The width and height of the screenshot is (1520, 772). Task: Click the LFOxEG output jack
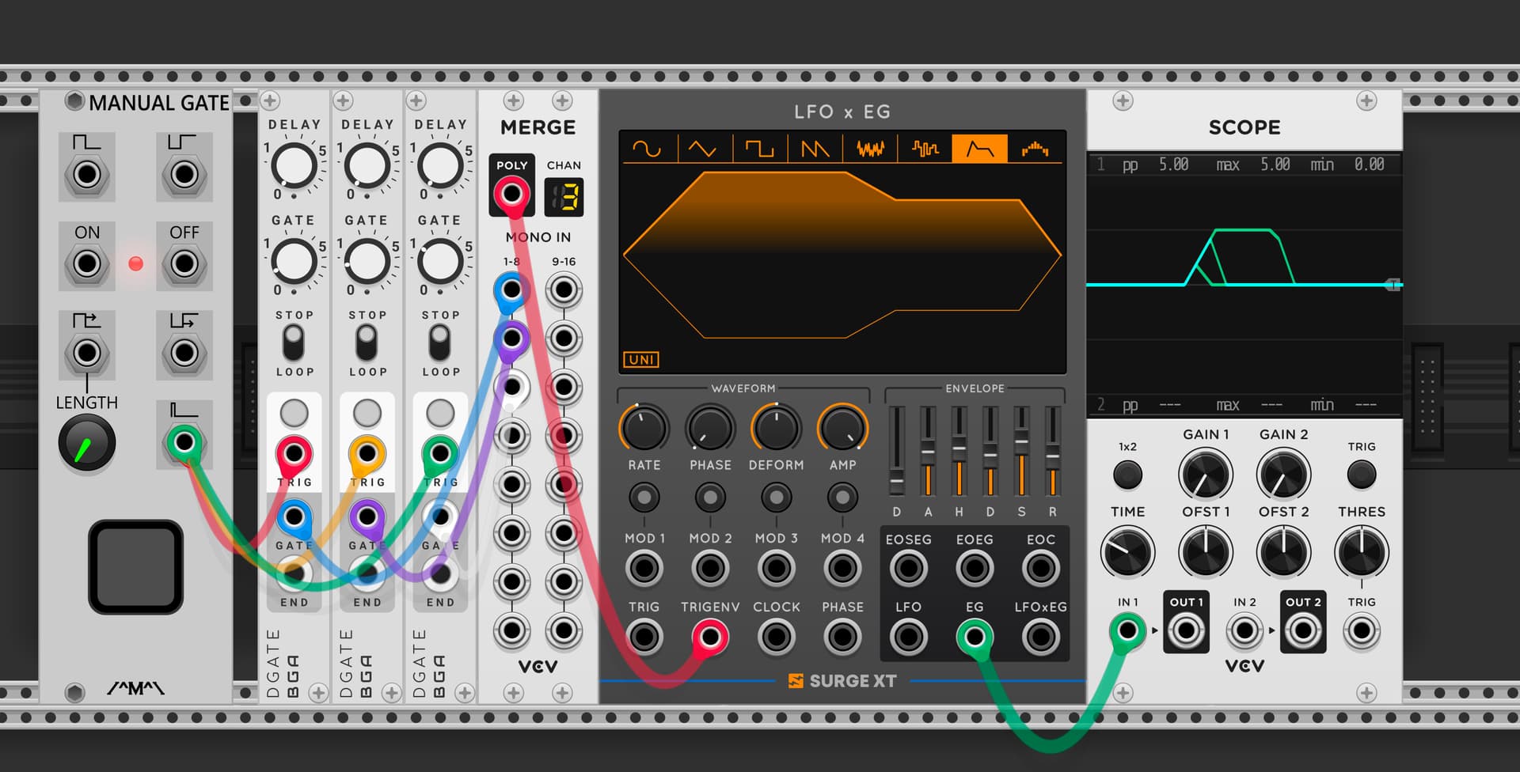(x=1040, y=637)
